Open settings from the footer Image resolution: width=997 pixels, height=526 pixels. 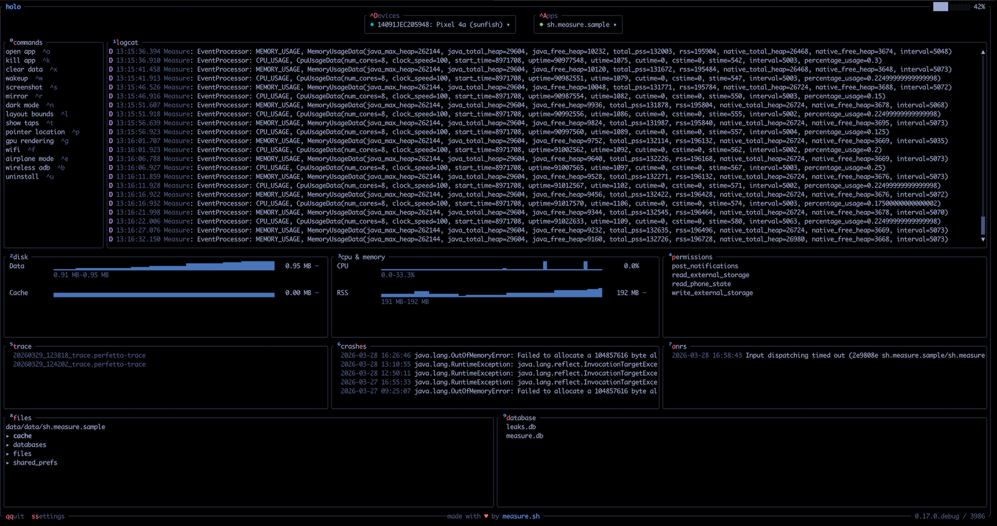pos(48,516)
